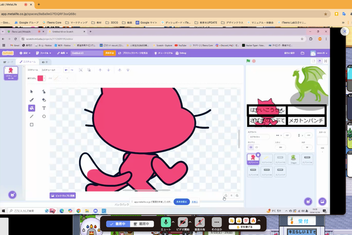Select the Eraser tool
The width and height of the screenshot is (352, 235).
(44, 100)
